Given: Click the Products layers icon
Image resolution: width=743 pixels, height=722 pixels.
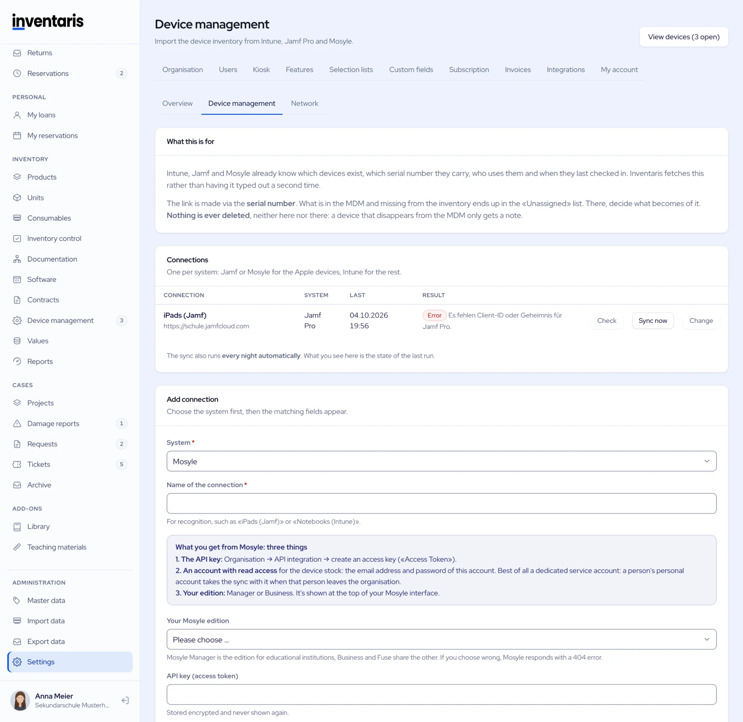Looking at the screenshot, I should pyautogui.click(x=17, y=177).
